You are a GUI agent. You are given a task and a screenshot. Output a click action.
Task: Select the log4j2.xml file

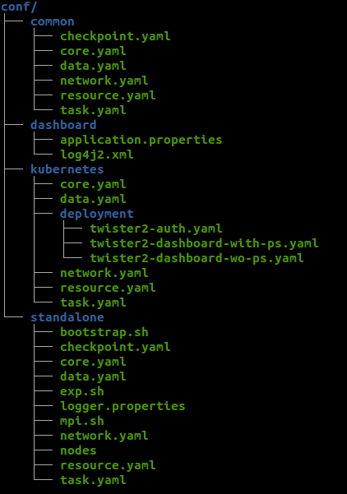point(97,155)
